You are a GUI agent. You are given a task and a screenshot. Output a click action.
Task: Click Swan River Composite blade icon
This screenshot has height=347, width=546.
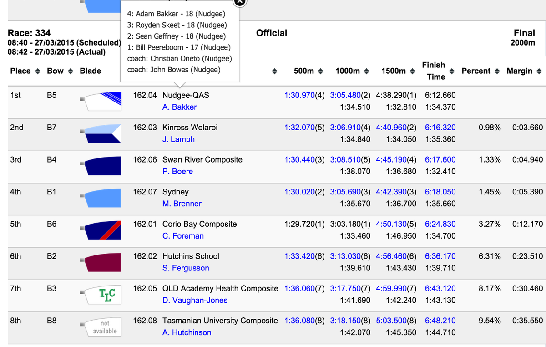click(x=101, y=165)
